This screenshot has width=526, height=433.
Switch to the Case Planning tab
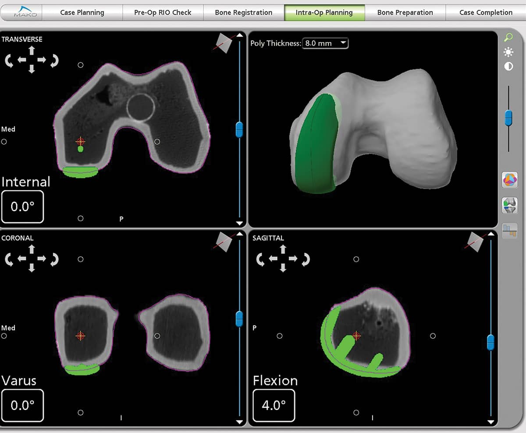click(82, 12)
